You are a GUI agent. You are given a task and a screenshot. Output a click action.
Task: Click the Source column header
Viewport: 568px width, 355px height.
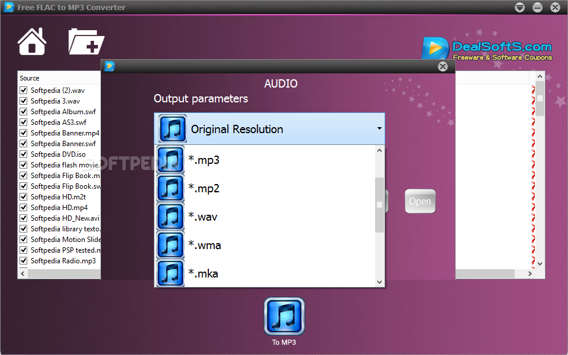coord(30,78)
